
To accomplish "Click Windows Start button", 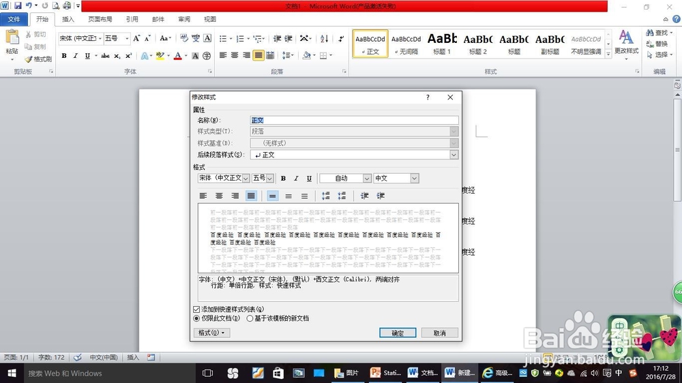I will pyautogui.click(x=12, y=373).
